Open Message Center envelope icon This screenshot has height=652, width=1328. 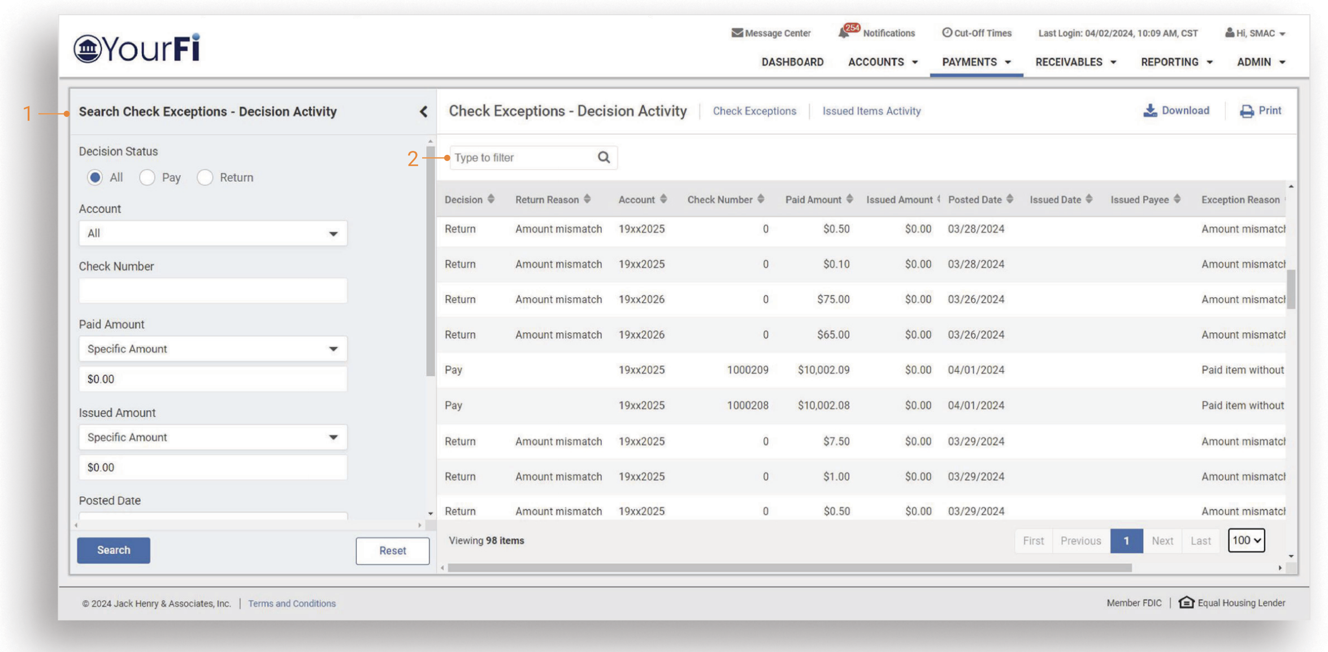point(737,33)
